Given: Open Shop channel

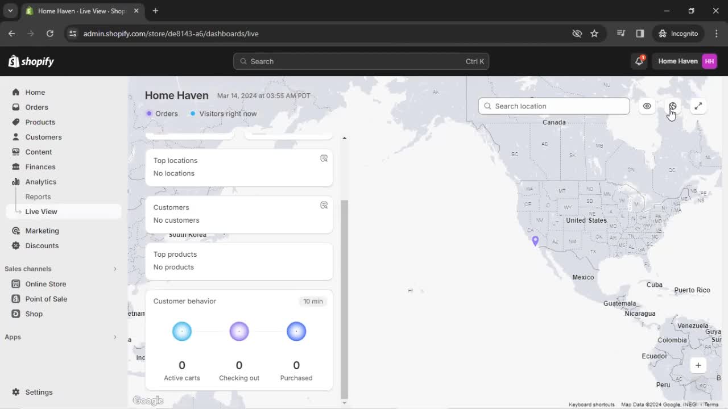Looking at the screenshot, I should point(34,314).
